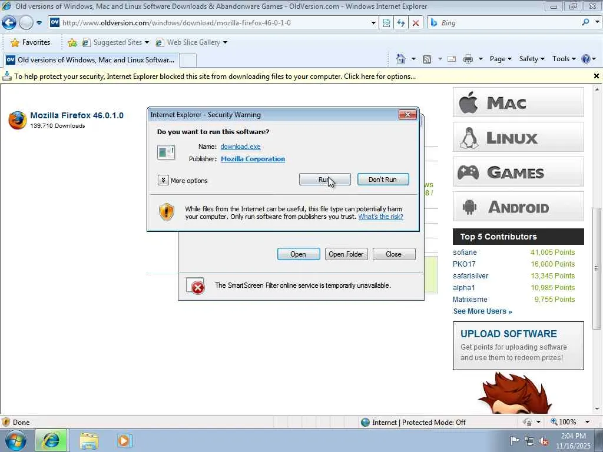The image size is (603, 452).
Task: Click the download.exe name link
Action: click(x=240, y=147)
